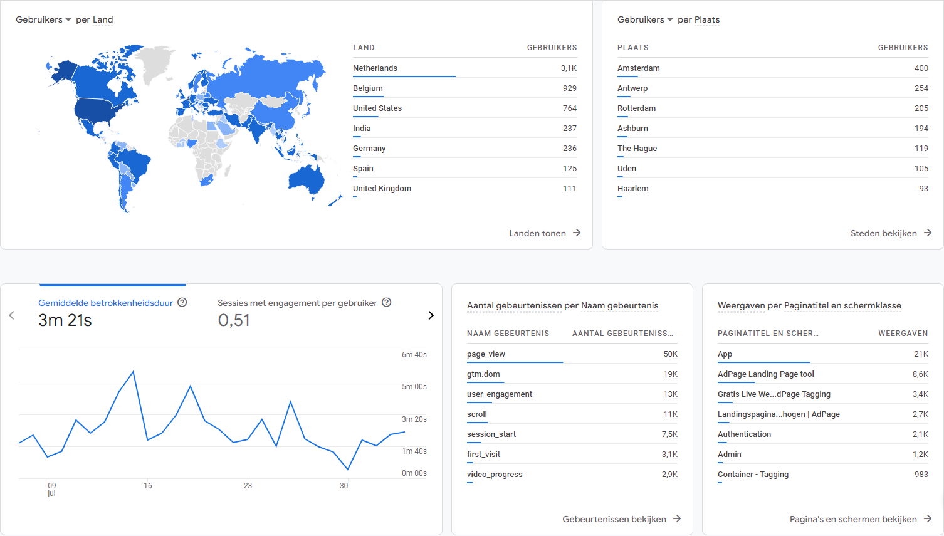Click United States in country table

click(x=464, y=108)
